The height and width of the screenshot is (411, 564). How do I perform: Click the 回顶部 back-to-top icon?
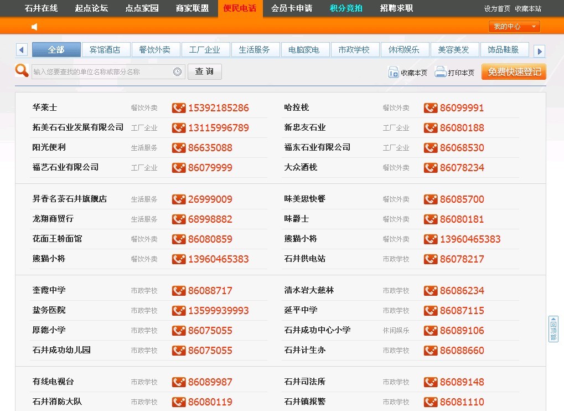(x=553, y=330)
